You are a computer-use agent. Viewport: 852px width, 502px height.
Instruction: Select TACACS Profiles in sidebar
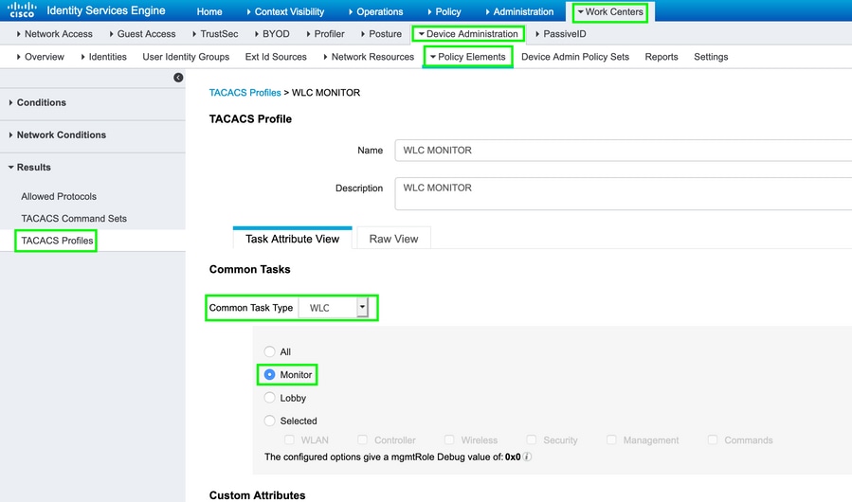[x=57, y=241]
